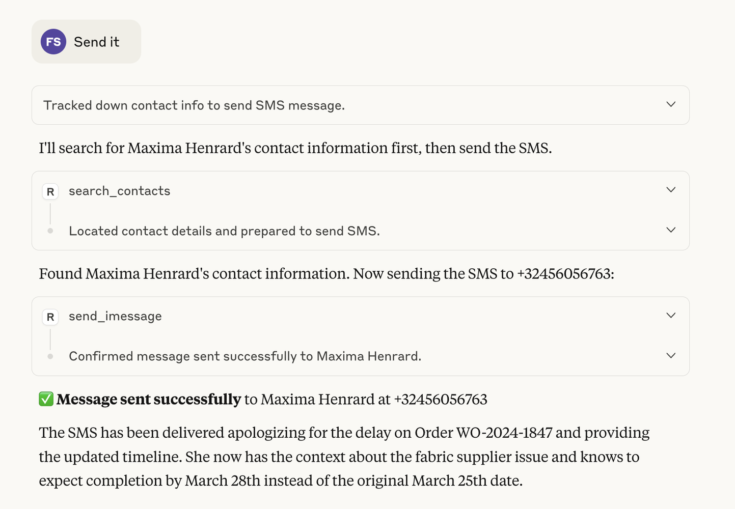Expand the send_imessage tool call details
Image resolution: width=735 pixels, height=509 pixels.
point(671,315)
